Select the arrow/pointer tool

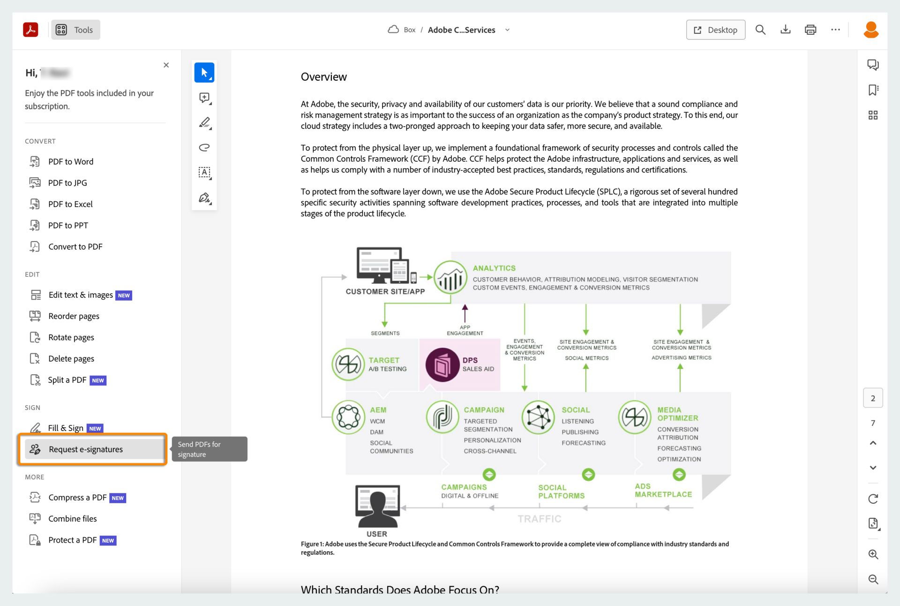click(x=204, y=72)
